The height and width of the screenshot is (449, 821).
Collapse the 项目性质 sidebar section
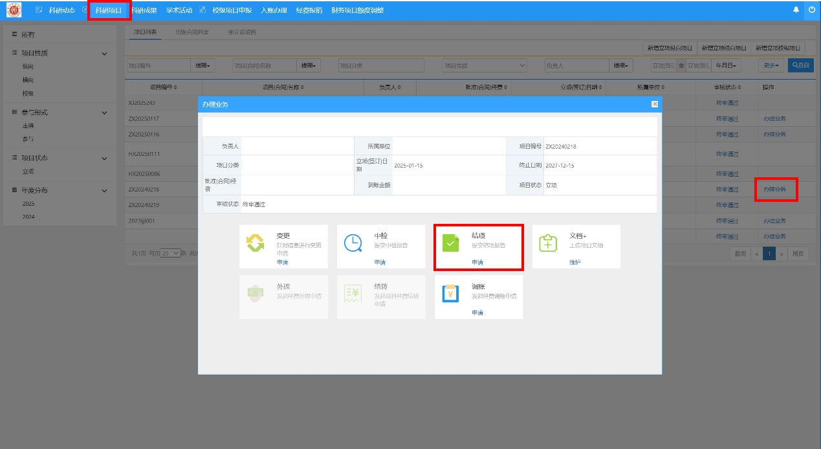[105, 53]
